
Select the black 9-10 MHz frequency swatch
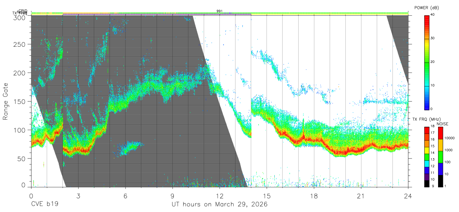[x=426, y=183]
